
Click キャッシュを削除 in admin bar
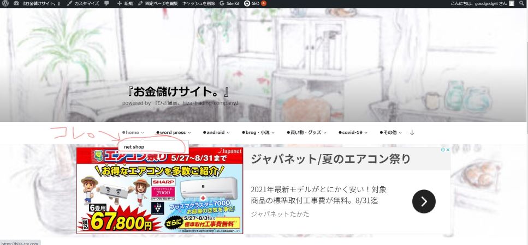coord(198,3)
